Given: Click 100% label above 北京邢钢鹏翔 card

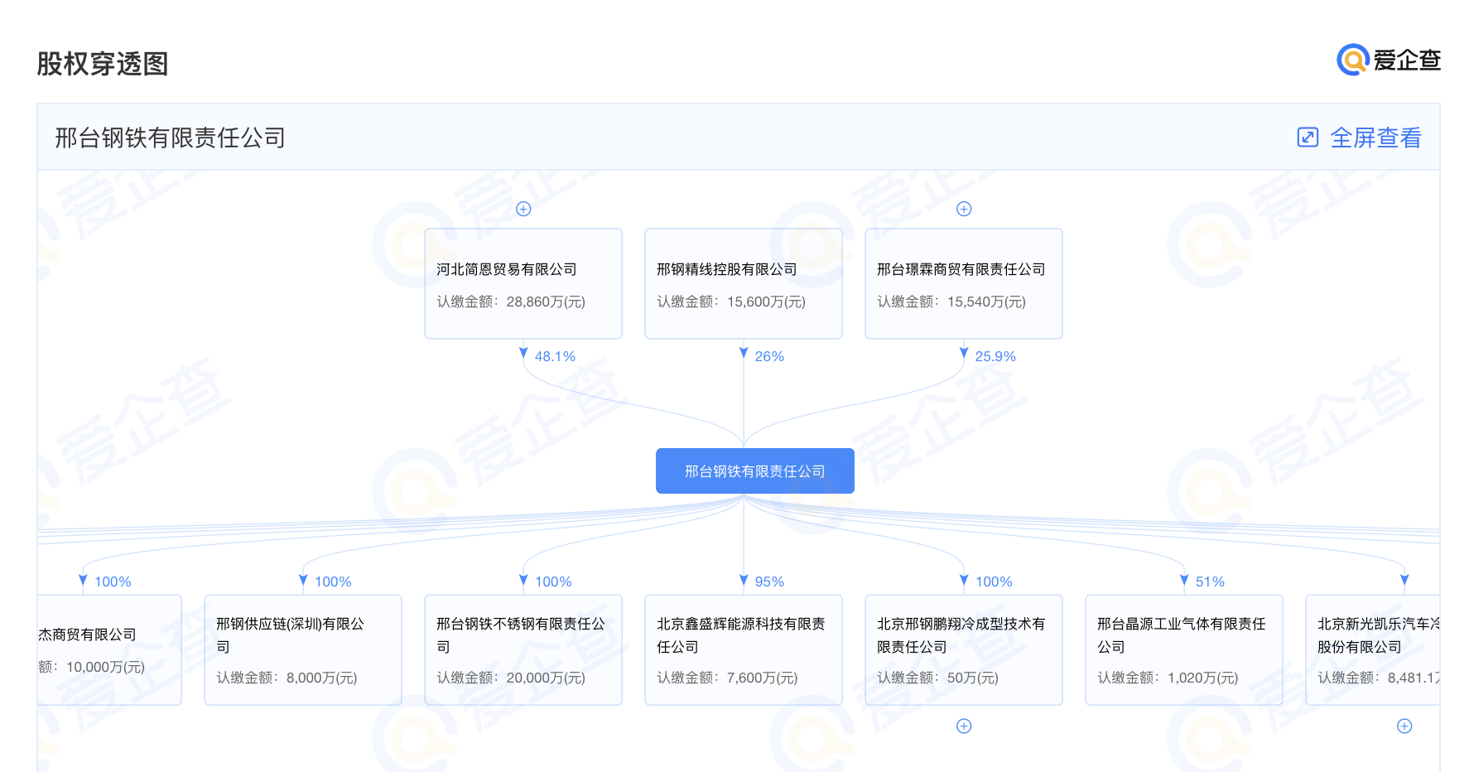Looking at the screenshot, I should pos(994,581).
